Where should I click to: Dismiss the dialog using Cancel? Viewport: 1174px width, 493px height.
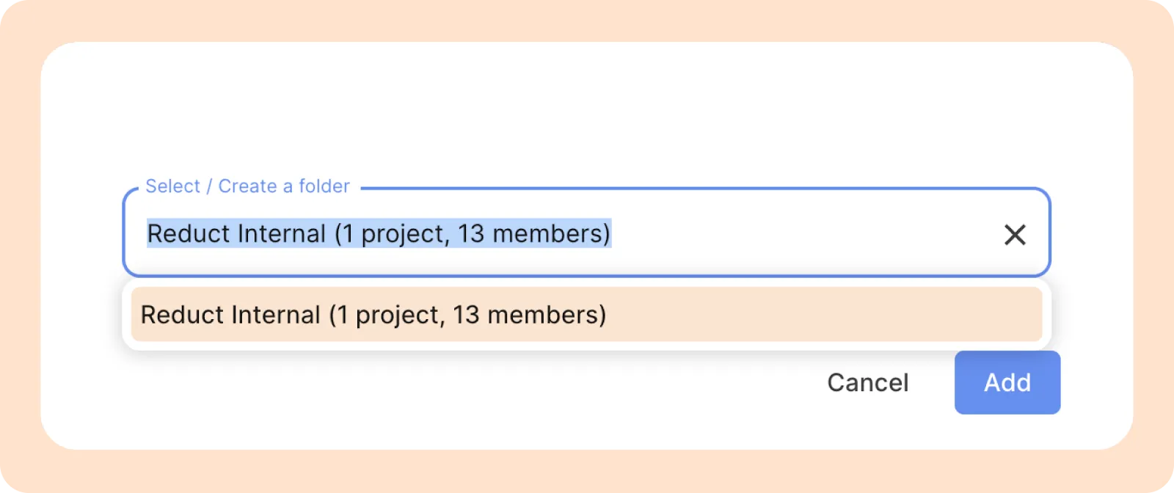coord(867,382)
